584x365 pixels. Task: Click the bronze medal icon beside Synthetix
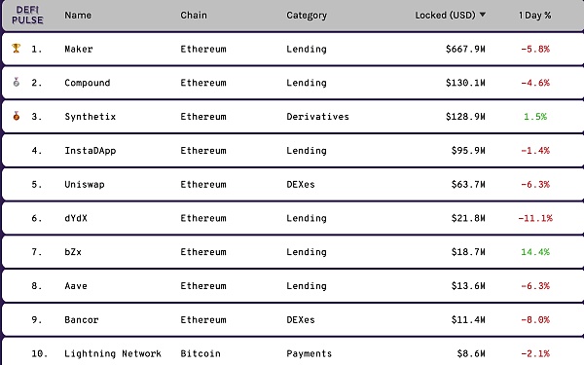click(x=16, y=116)
